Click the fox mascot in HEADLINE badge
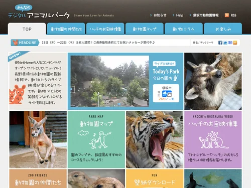 (x=16, y=43)
